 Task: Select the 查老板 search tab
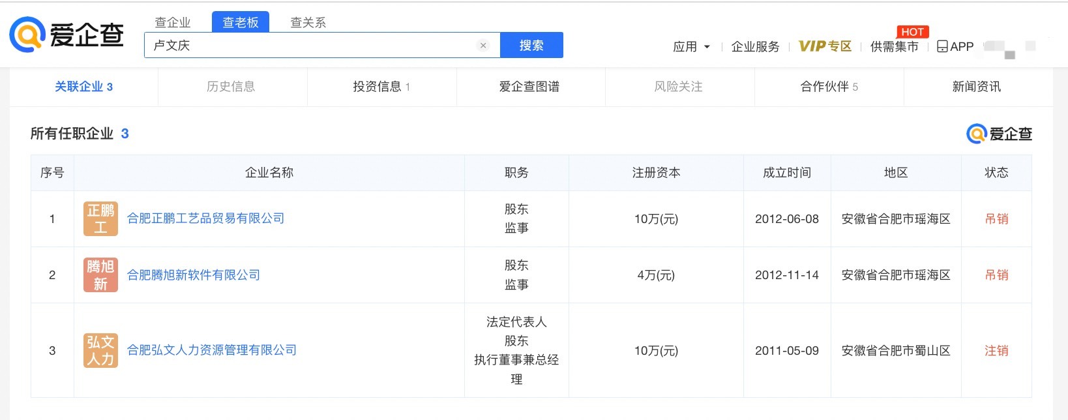[x=241, y=22]
